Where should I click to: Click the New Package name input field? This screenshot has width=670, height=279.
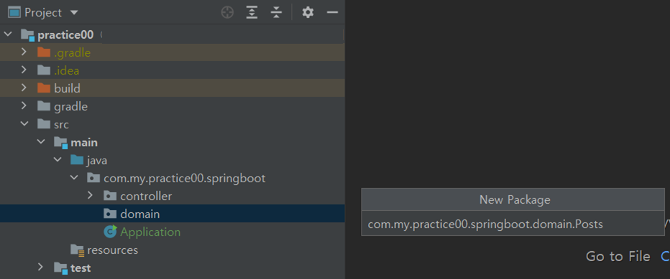tap(513, 224)
